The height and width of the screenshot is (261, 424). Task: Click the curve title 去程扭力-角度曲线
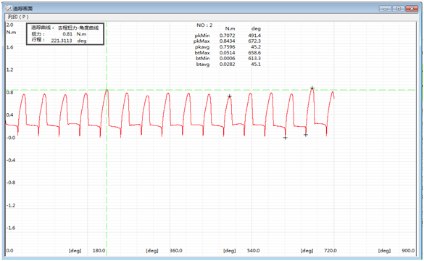coord(78,28)
